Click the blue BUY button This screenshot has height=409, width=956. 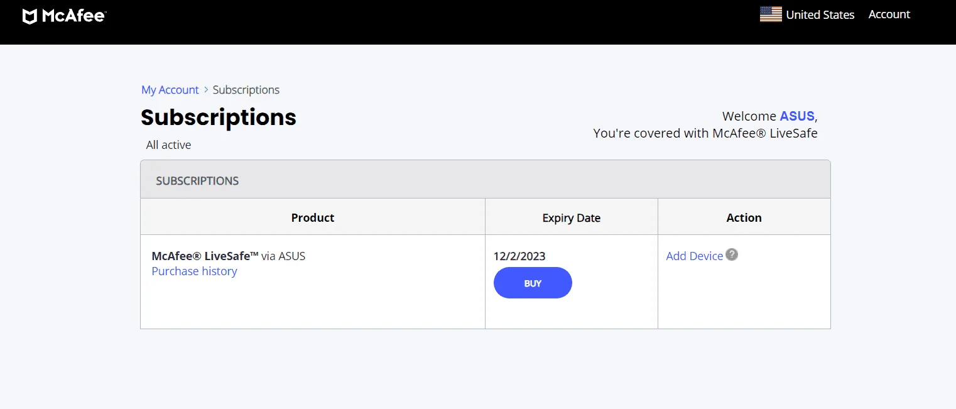click(x=533, y=283)
